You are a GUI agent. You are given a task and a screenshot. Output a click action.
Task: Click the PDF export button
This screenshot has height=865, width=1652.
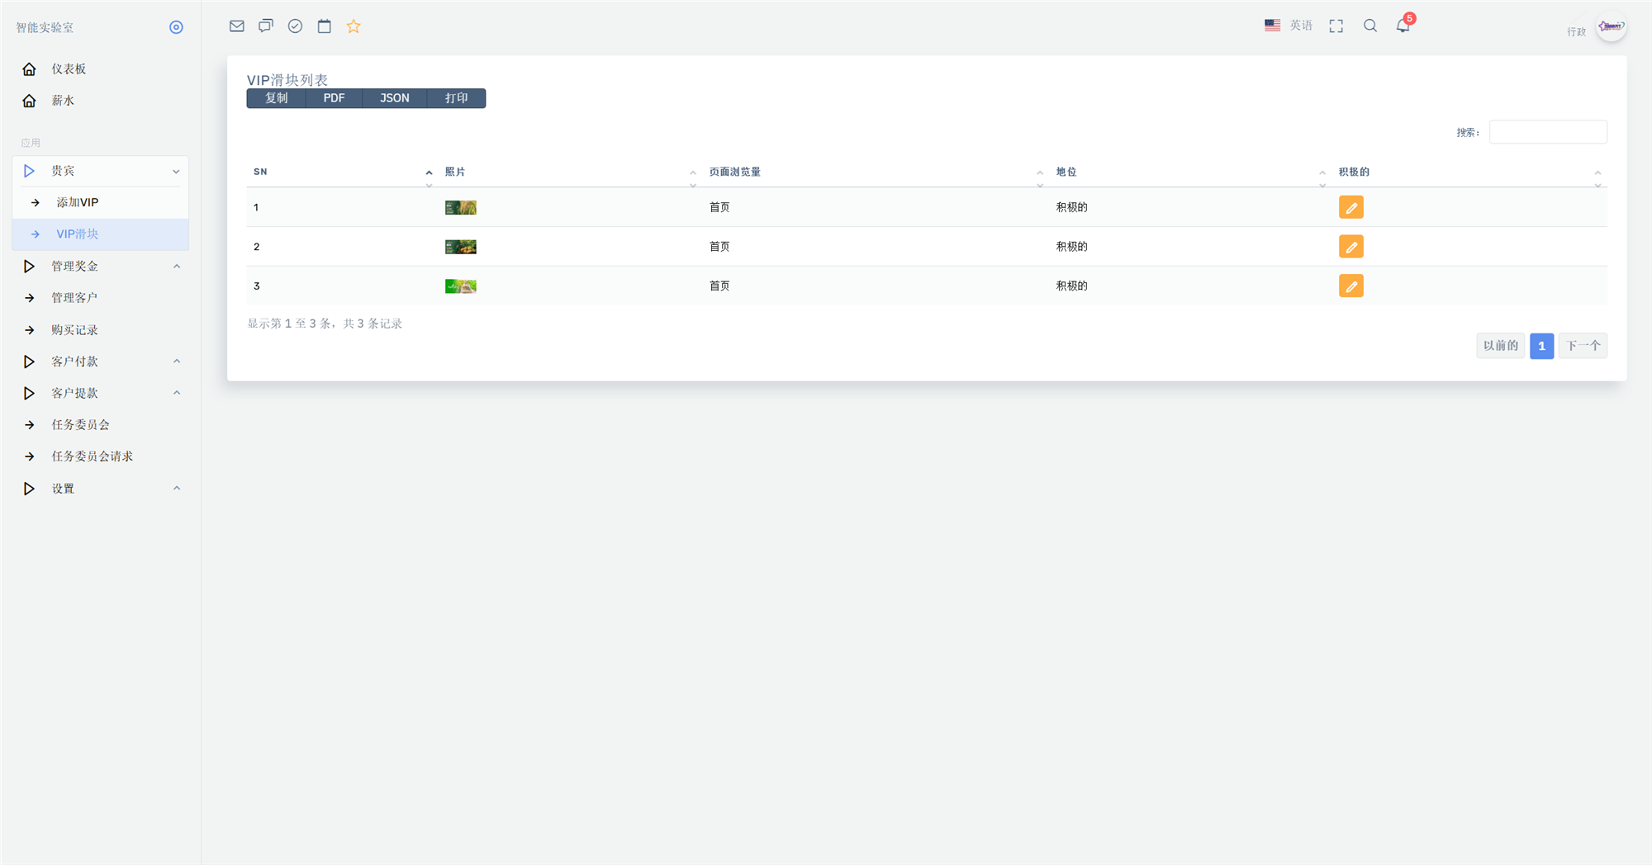pyautogui.click(x=334, y=98)
